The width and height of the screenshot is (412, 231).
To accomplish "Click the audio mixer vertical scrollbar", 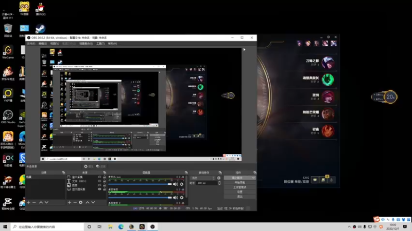I will pyautogui.click(x=186, y=186).
